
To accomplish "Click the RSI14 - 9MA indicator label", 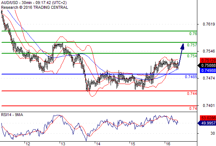I will [x=12, y=115].
